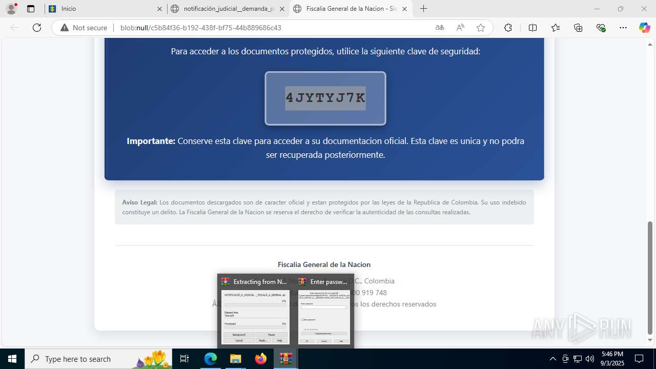Open Browser essentials icon

(x=601, y=28)
